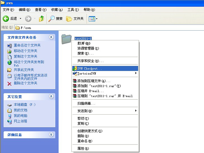Click the green Back arrow icon

pos(6,19)
